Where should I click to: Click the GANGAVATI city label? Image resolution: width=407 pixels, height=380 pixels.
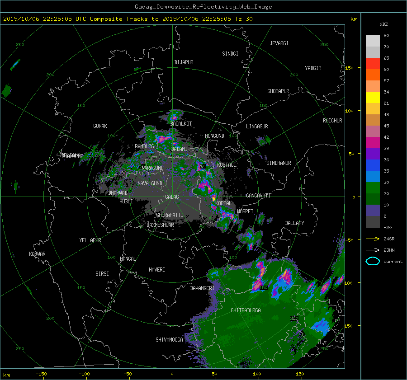tap(258, 195)
